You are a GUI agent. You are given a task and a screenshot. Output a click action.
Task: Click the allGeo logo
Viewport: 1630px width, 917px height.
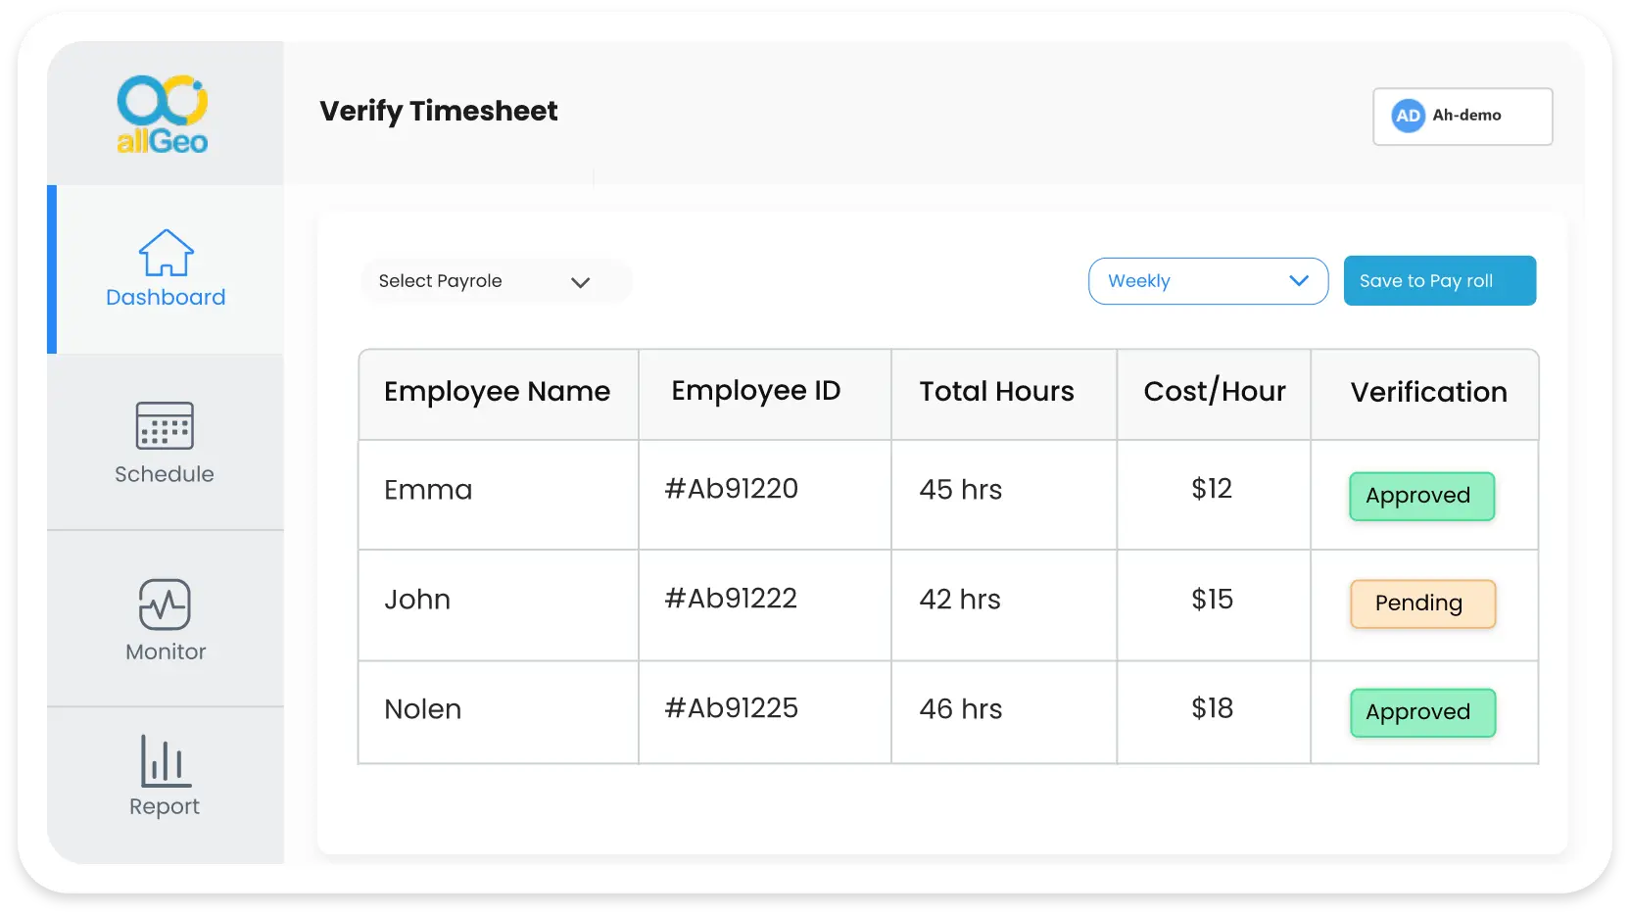point(163,114)
